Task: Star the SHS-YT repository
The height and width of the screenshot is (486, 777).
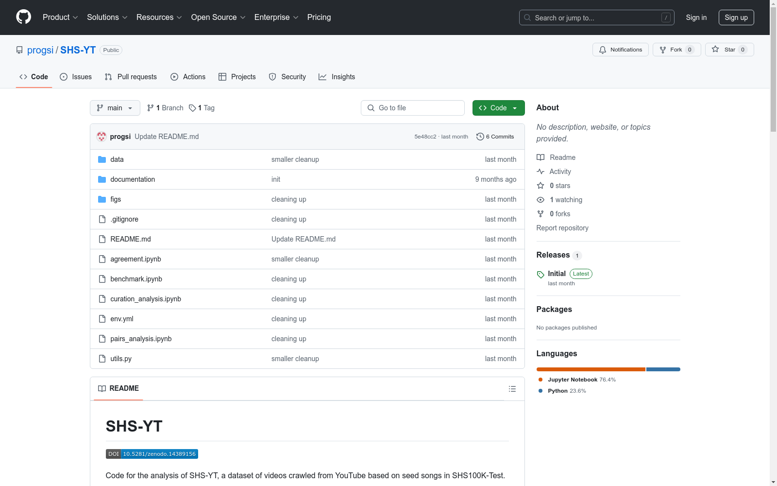Action: click(x=729, y=50)
